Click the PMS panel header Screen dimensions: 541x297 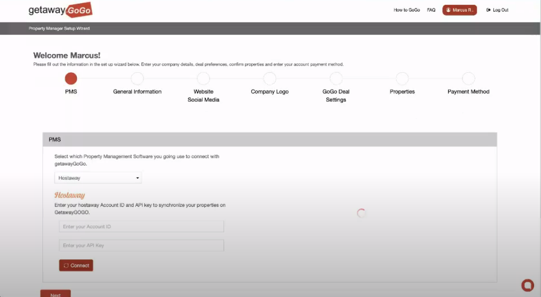[x=270, y=139]
